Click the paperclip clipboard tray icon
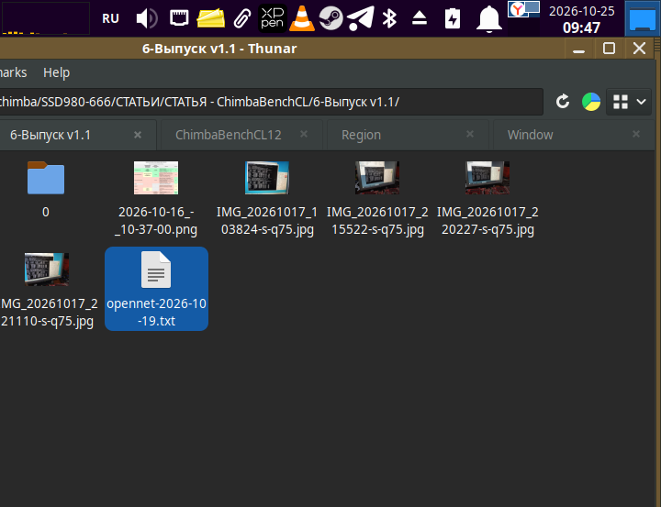Screen dimensions: 661x507 (242, 18)
